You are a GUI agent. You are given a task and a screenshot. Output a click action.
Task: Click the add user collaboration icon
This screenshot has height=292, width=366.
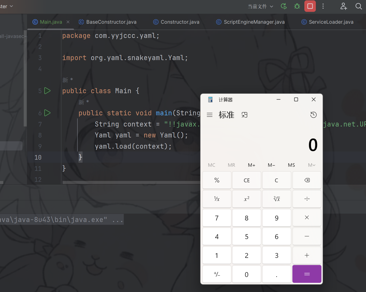click(344, 6)
